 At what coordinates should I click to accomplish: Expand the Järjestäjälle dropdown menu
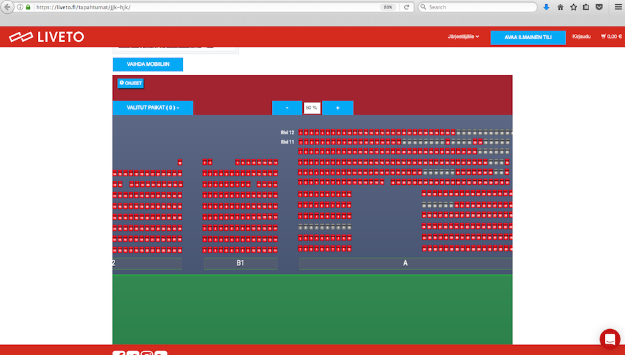pos(463,37)
